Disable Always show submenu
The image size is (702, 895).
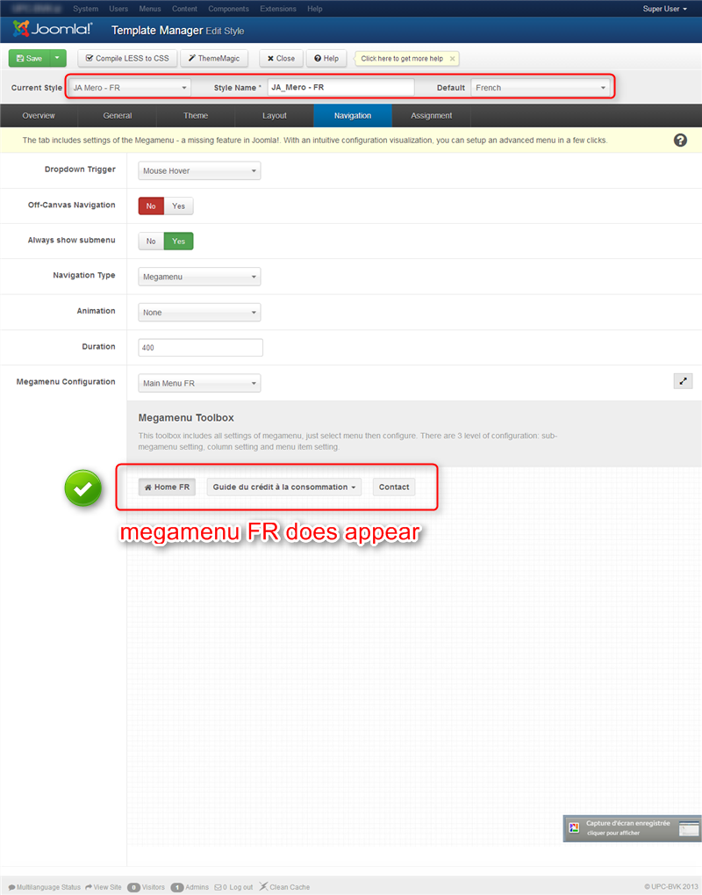pyautogui.click(x=150, y=241)
